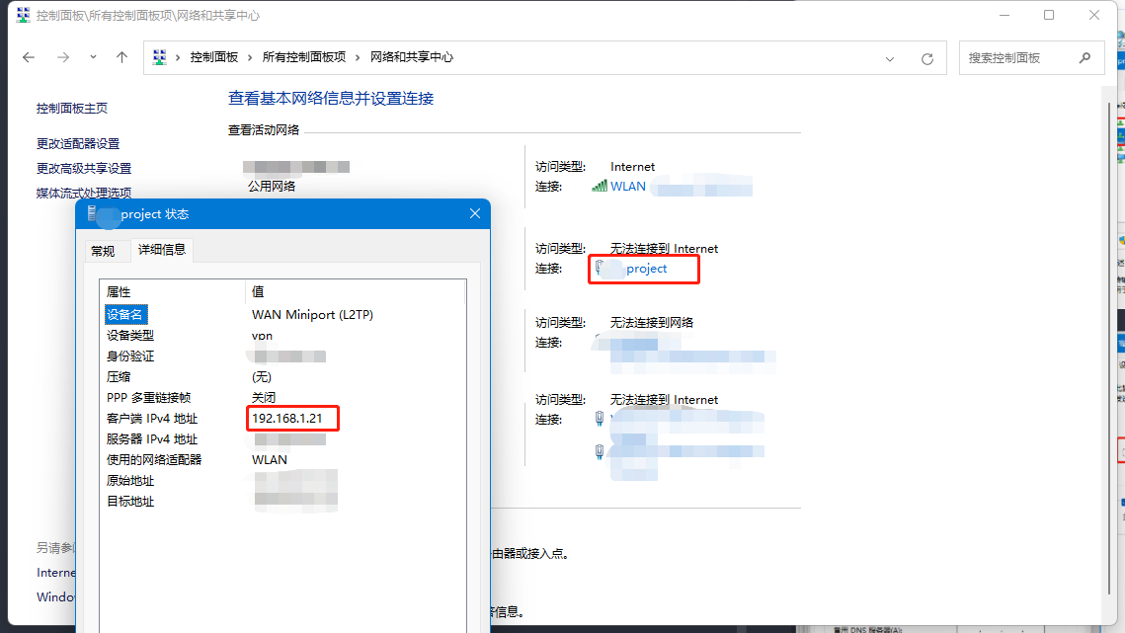Click the WLAN signal strength icon
The image size is (1125, 633).
tap(599, 186)
